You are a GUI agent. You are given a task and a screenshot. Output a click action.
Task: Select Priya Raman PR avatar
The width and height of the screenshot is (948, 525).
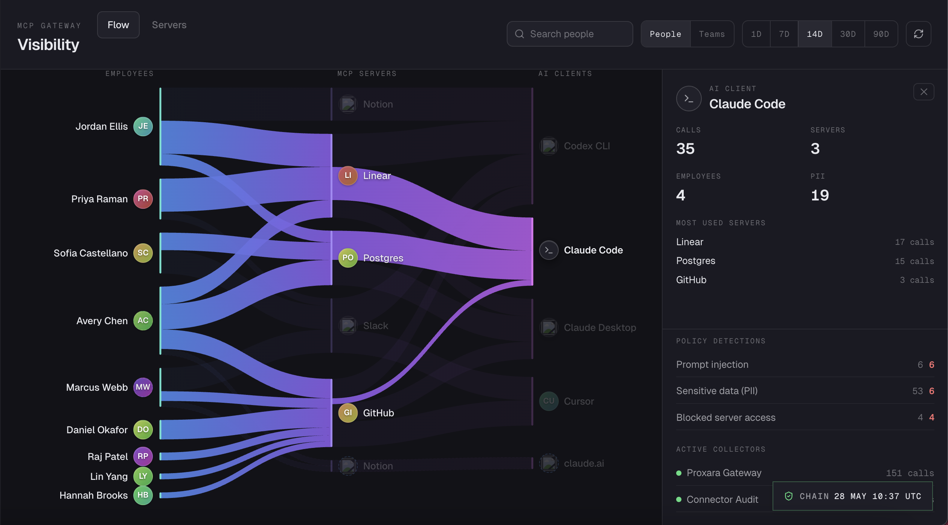[x=143, y=199]
